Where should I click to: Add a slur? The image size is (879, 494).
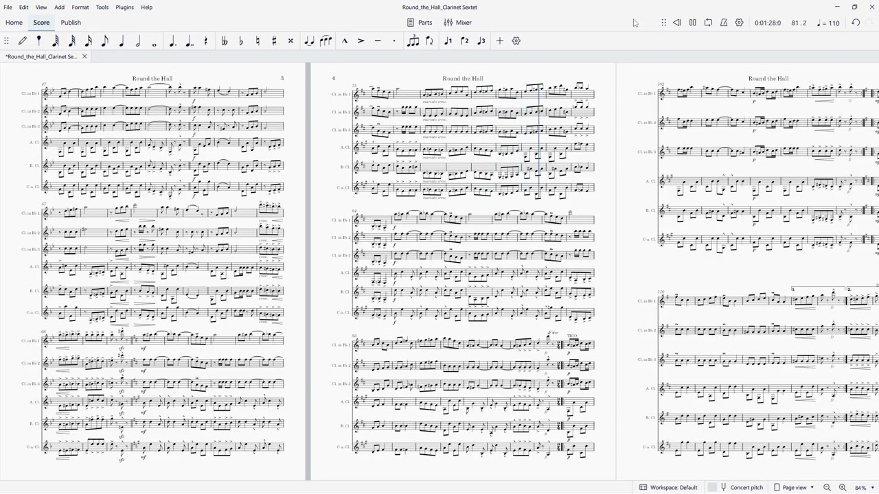[326, 41]
